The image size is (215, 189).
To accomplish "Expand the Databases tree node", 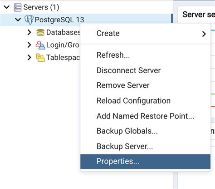I will [x=29, y=32].
